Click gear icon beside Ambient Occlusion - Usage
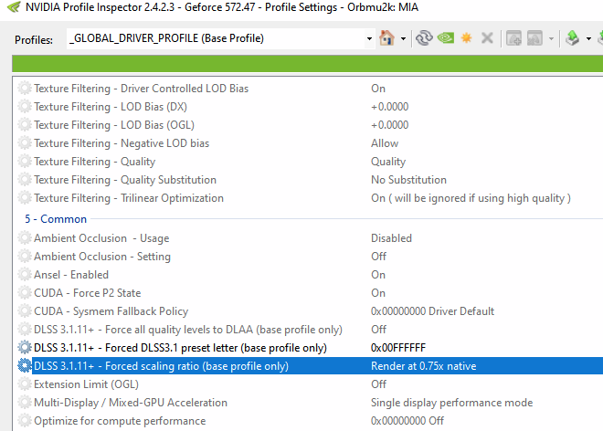Screen dimensions: 603x431 pyautogui.click(x=25, y=238)
